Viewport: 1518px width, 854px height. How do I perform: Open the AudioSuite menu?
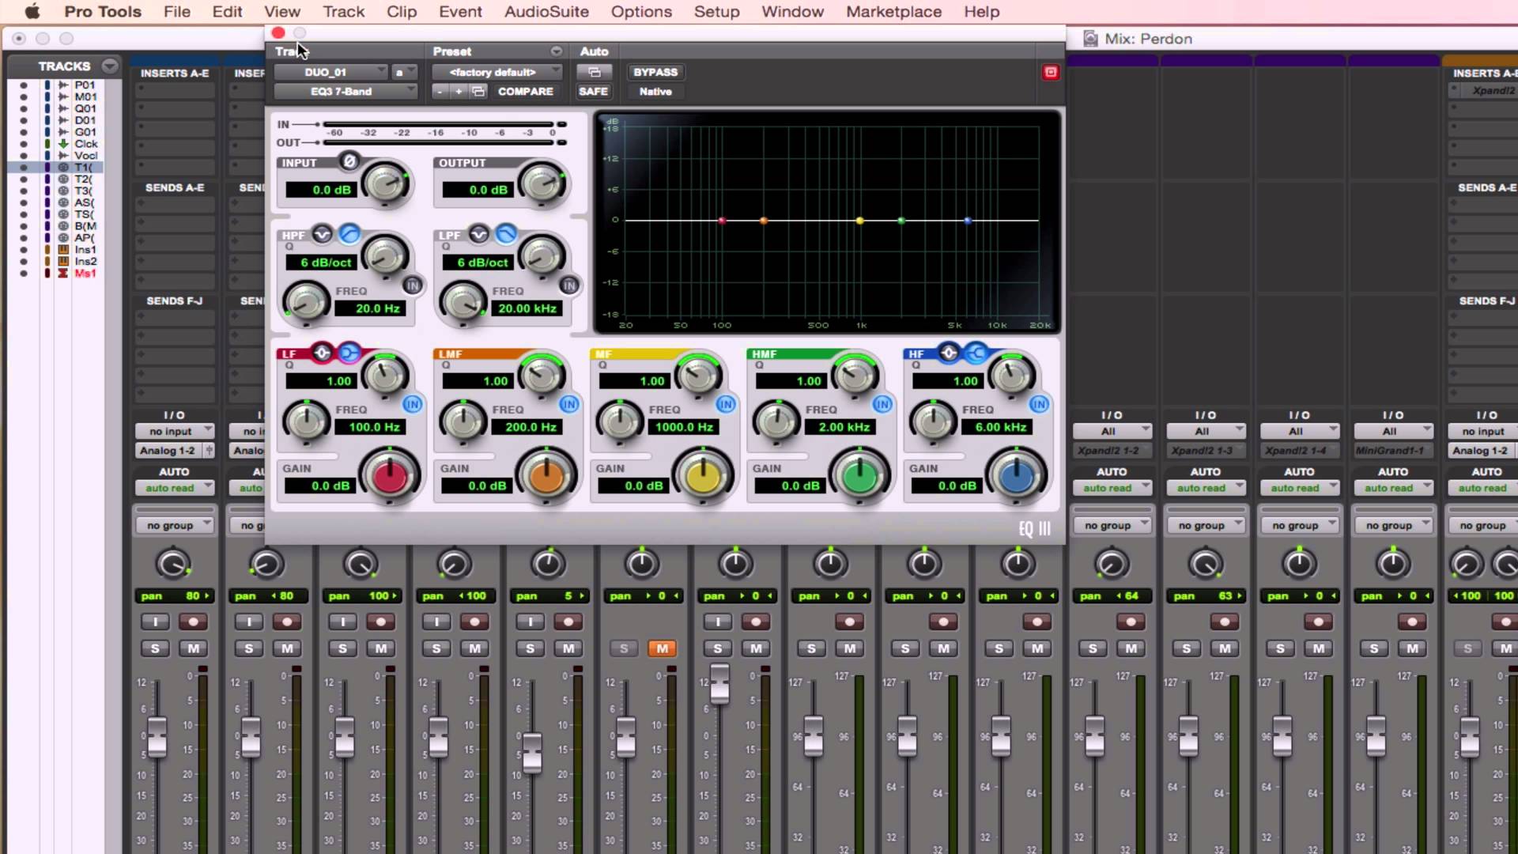[x=546, y=12]
